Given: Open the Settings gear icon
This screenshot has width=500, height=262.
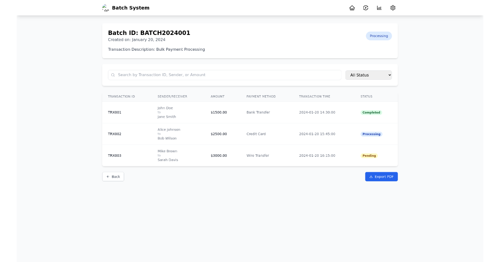Looking at the screenshot, I should (x=392, y=7).
